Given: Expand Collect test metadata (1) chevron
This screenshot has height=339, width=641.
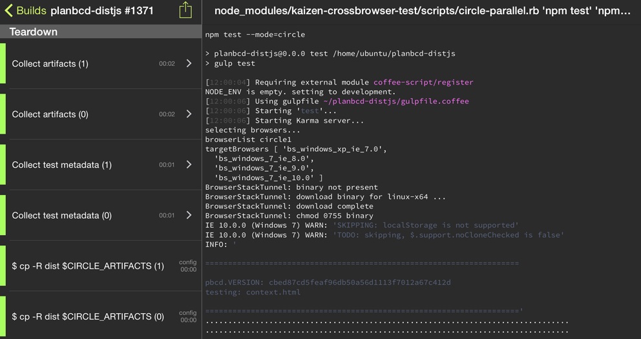Looking at the screenshot, I should (x=189, y=165).
